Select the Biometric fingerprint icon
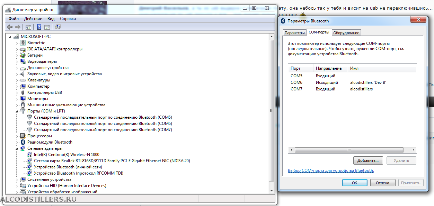Viewport: 434px width, 206px height. [23, 43]
